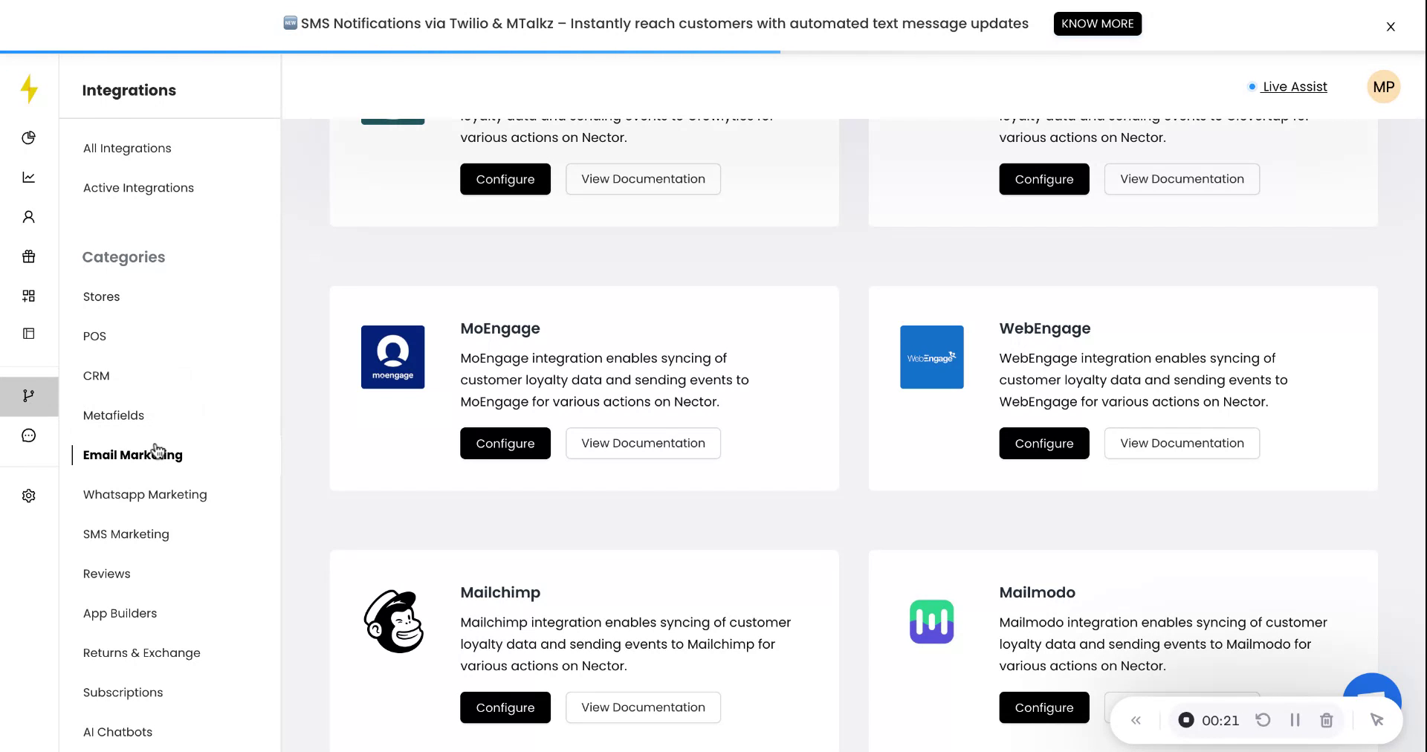Click Configure for MoEngage

point(505,444)
